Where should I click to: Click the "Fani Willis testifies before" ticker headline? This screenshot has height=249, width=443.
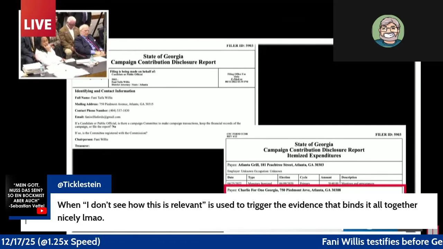[x=382, y=242]
